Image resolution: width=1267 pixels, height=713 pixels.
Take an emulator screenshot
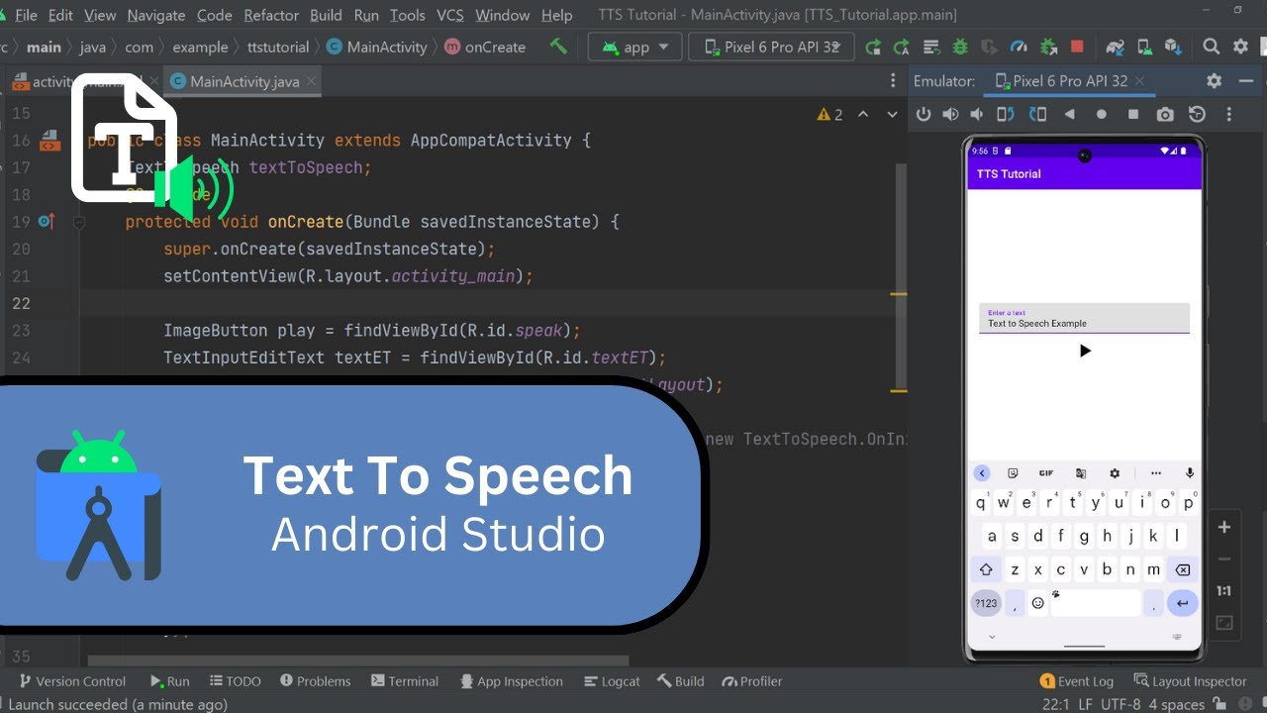pos(1165,114)
